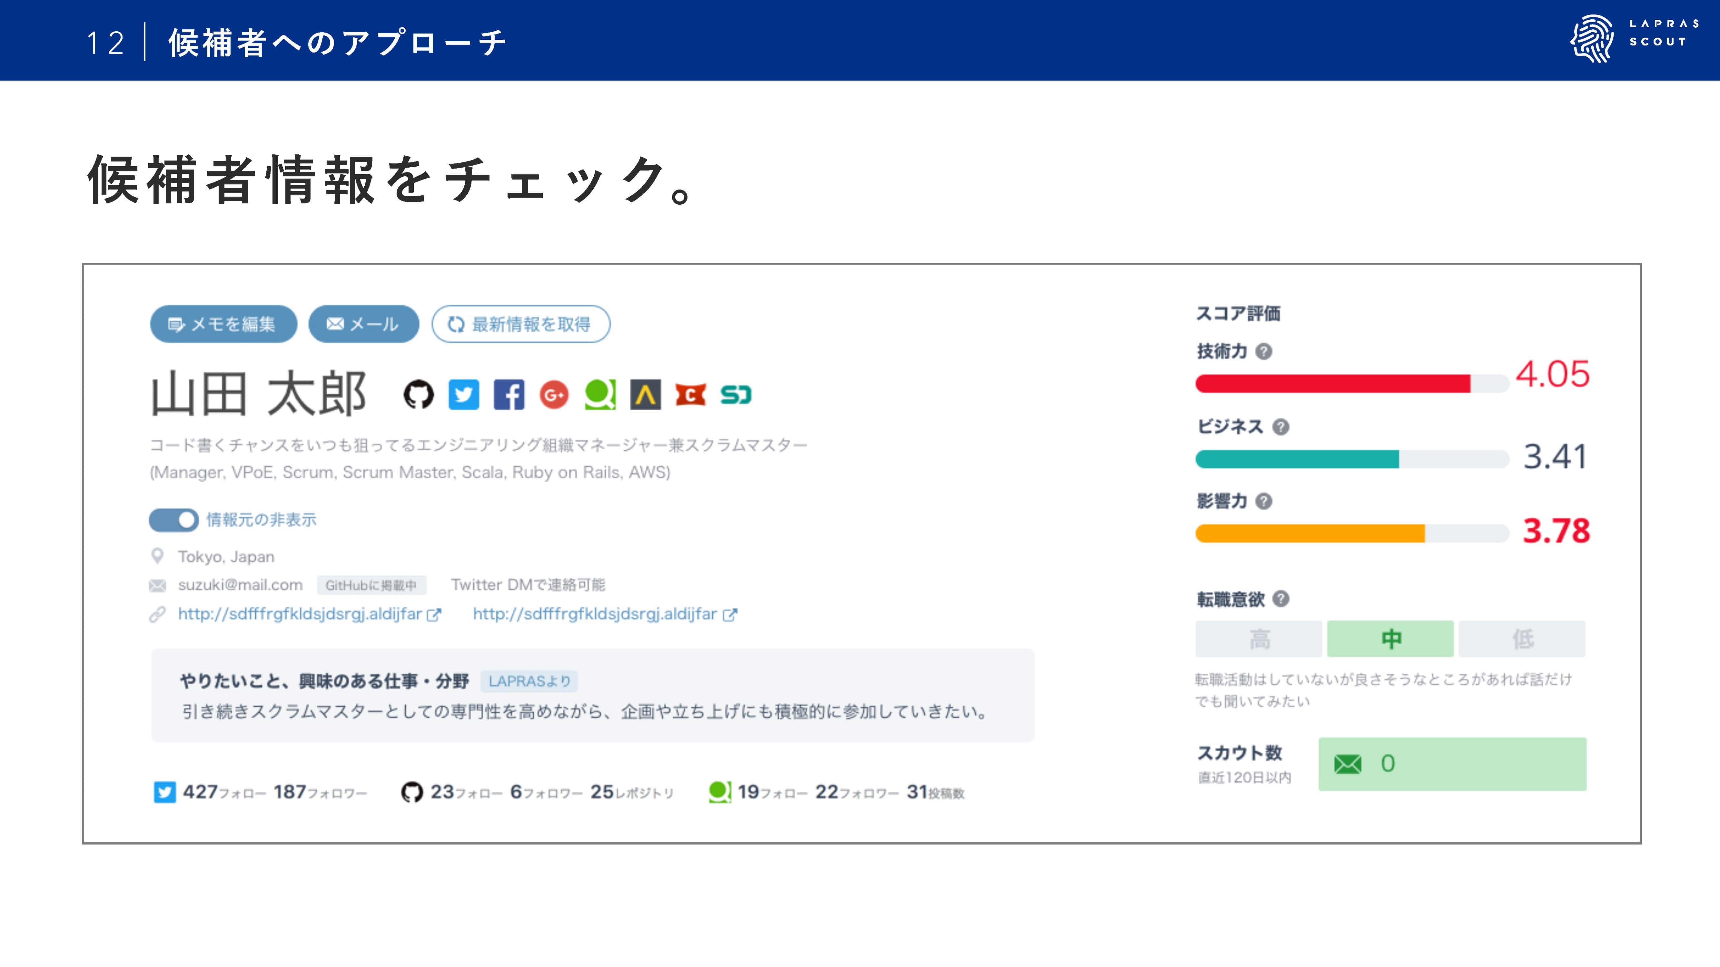Click the help icon next to 転職意欲
Image resolution: width=1720 pixels, height=967 pixels.
(x=1281, y=599)
